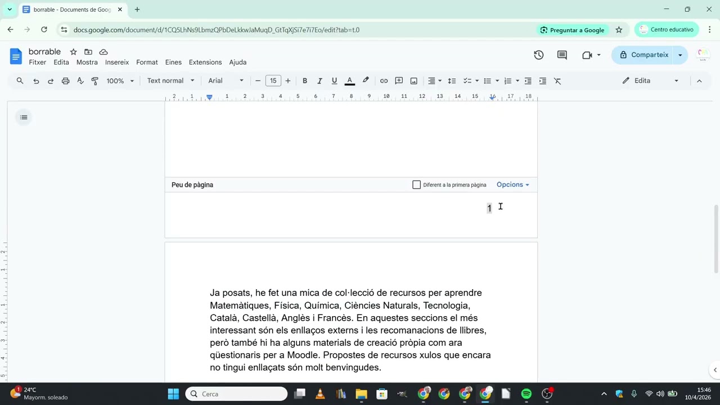Click Preguntar a Google button
The width and height of the screenshot is (720, 405).
pyautogui.click(x=573, y=30)
